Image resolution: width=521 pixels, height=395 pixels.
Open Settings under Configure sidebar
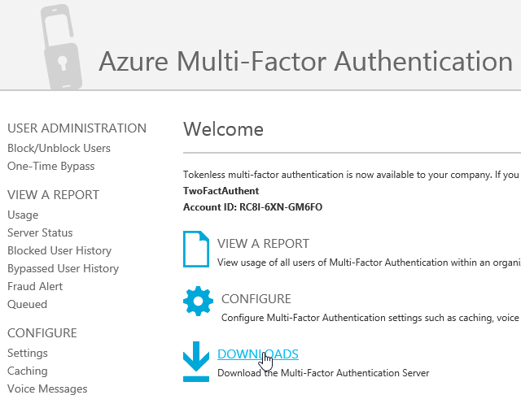(28, 353)
